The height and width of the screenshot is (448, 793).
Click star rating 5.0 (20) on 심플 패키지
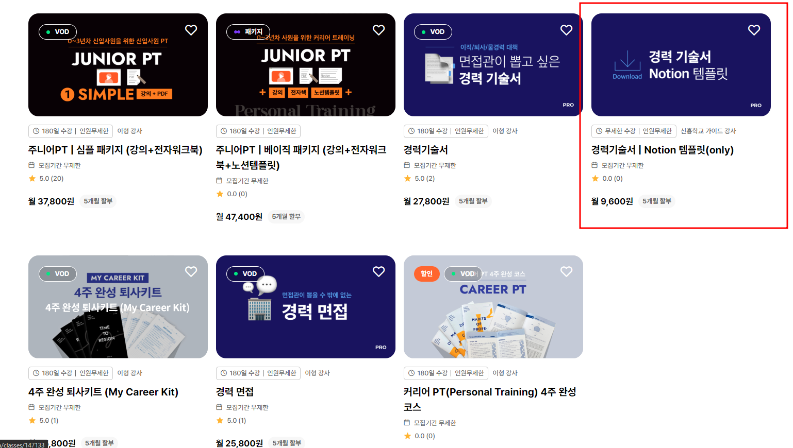[x=46, y=179]
